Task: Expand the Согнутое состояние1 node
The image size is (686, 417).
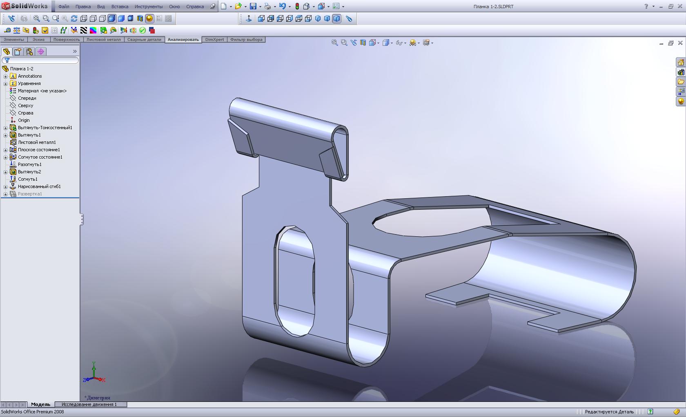Action: pyautogui.click(x=6, y=157)
